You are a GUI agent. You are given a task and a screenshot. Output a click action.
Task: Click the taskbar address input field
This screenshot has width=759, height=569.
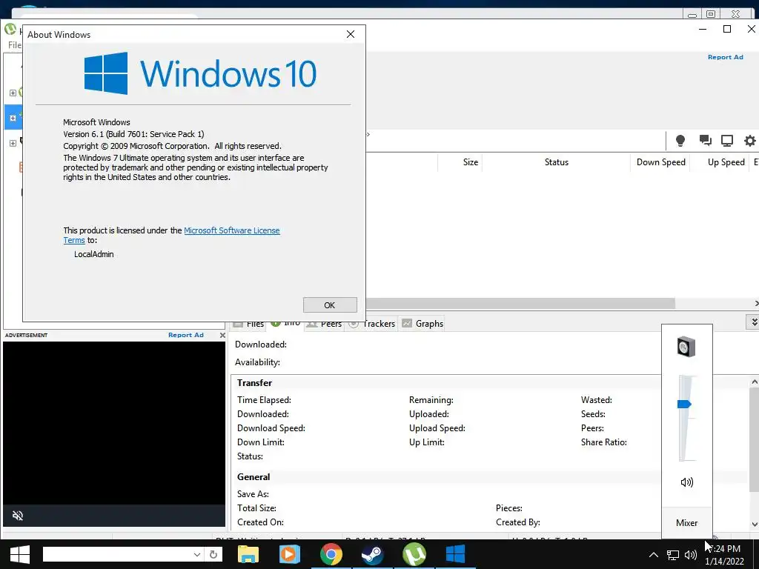pyautogui.click(x=116, y=554)
